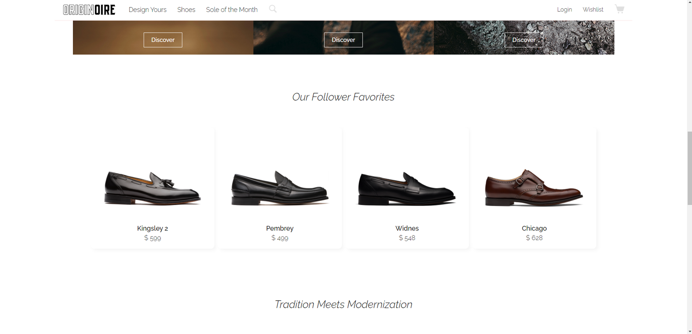This screenshot has height=334, width=692.
Task: Click the Login link
Action: tap(564, 10)
